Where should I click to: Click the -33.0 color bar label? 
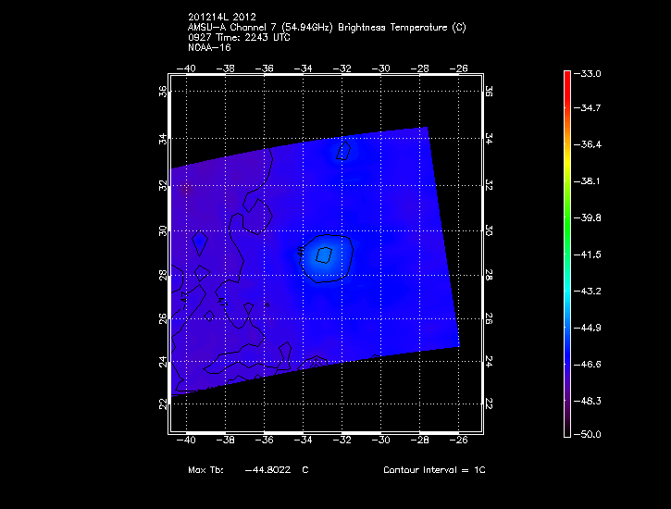590,73
